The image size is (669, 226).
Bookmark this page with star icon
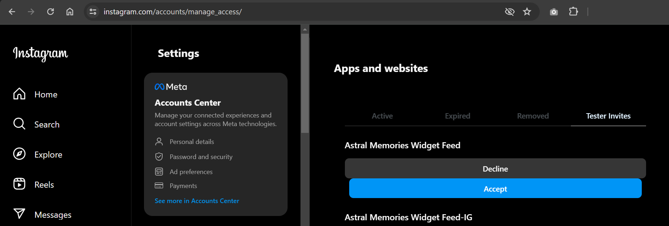[x=527, y=12]
